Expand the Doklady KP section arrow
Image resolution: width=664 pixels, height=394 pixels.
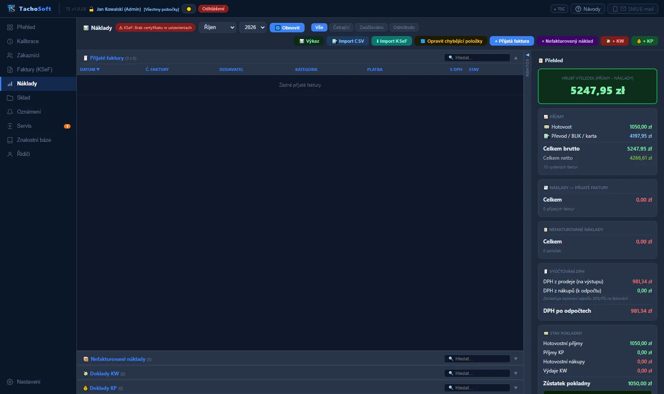(516, 388)
